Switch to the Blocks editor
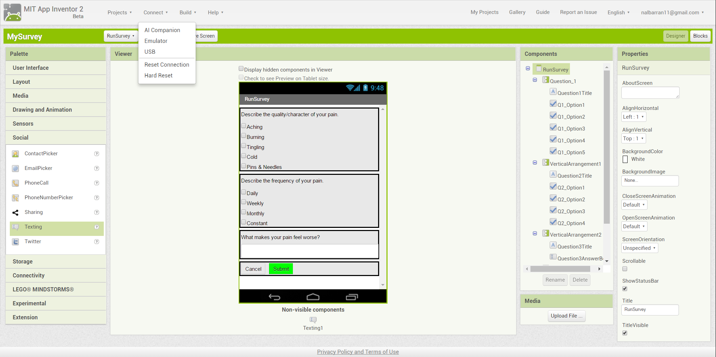Viewport: 716px width, 357px height. (700, 36)
